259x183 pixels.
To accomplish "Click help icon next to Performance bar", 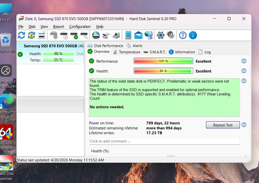I will coord(244,61).
